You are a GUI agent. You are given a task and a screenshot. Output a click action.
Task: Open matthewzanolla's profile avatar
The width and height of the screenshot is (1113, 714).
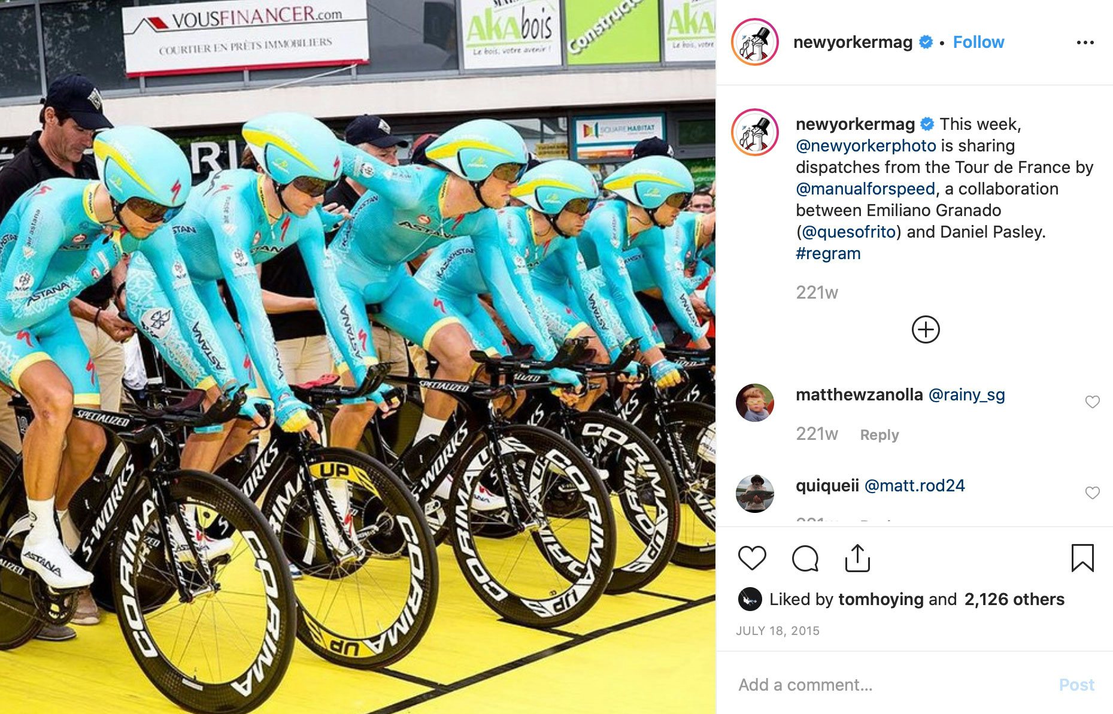click(754, 403)
